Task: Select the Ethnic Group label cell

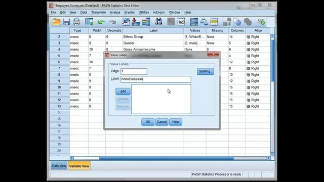Action: 153,37
